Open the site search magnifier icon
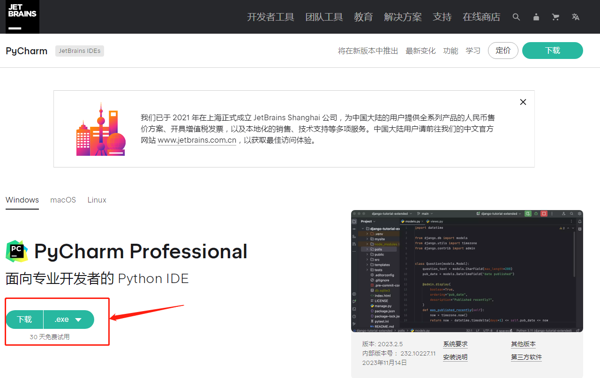This screenshot has height=378, width=600. tap(516, 17)
